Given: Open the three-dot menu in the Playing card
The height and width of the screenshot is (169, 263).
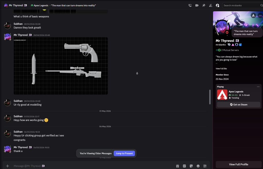Looking at the screenshot, I should (258, 87).
